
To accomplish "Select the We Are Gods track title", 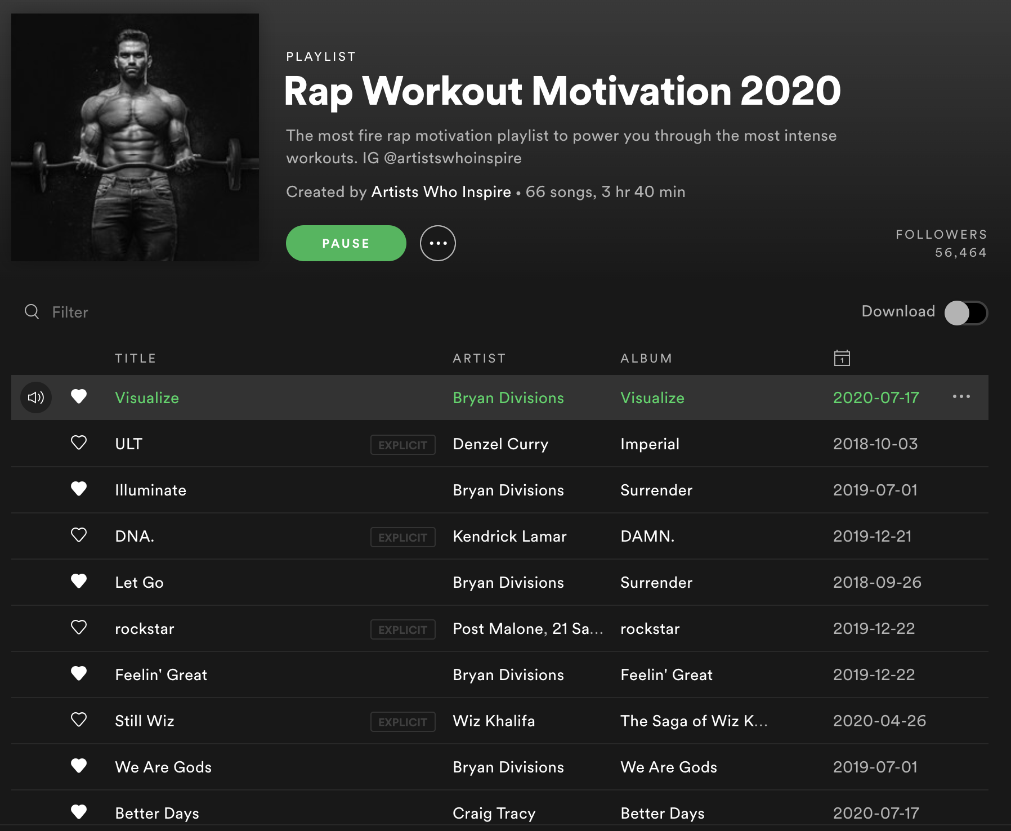I will pyautogui.click(x=163, y=767).
